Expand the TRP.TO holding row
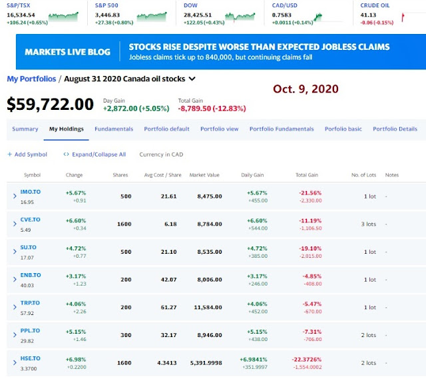The image size is (426, 383). (15, 307)
